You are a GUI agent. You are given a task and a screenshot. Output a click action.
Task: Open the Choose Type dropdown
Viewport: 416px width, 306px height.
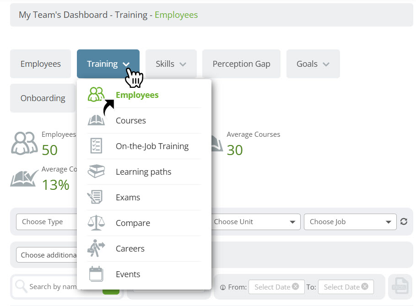[x=46, y=222]
